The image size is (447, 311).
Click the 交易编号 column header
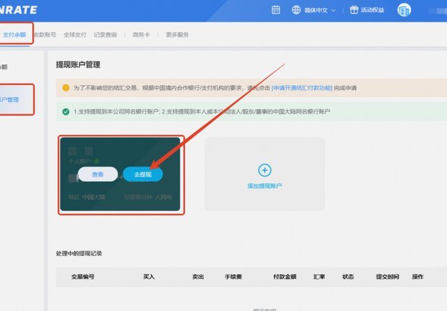click(x=82, y=277)
